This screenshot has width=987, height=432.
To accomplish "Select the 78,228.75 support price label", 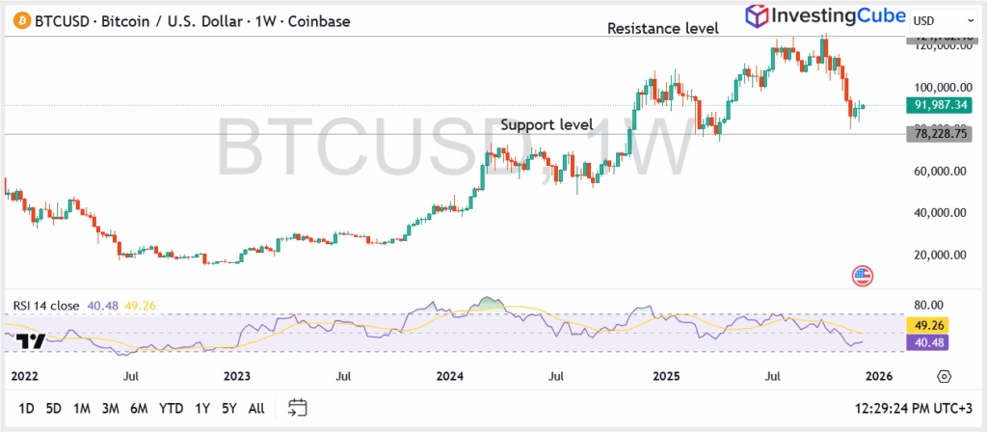I will (x=942, y=135).
